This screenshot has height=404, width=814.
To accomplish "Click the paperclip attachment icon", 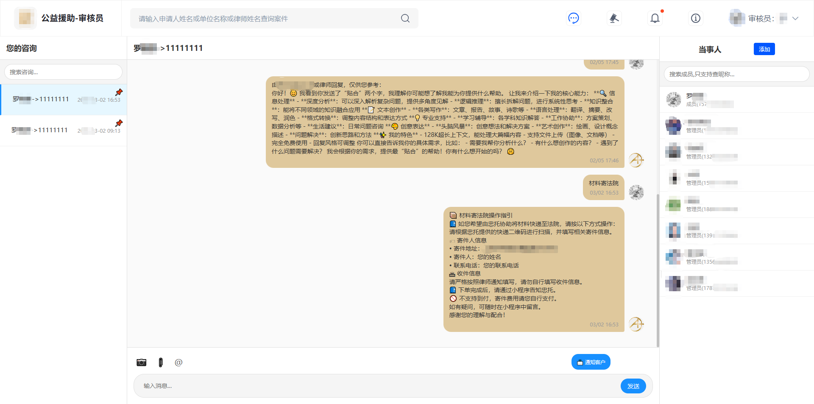I will 161,362.
